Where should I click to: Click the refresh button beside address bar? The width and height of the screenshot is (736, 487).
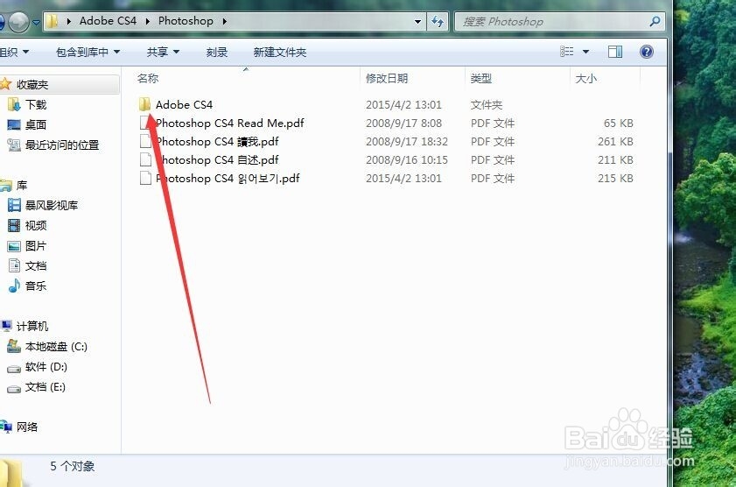(x=438, y=22)
